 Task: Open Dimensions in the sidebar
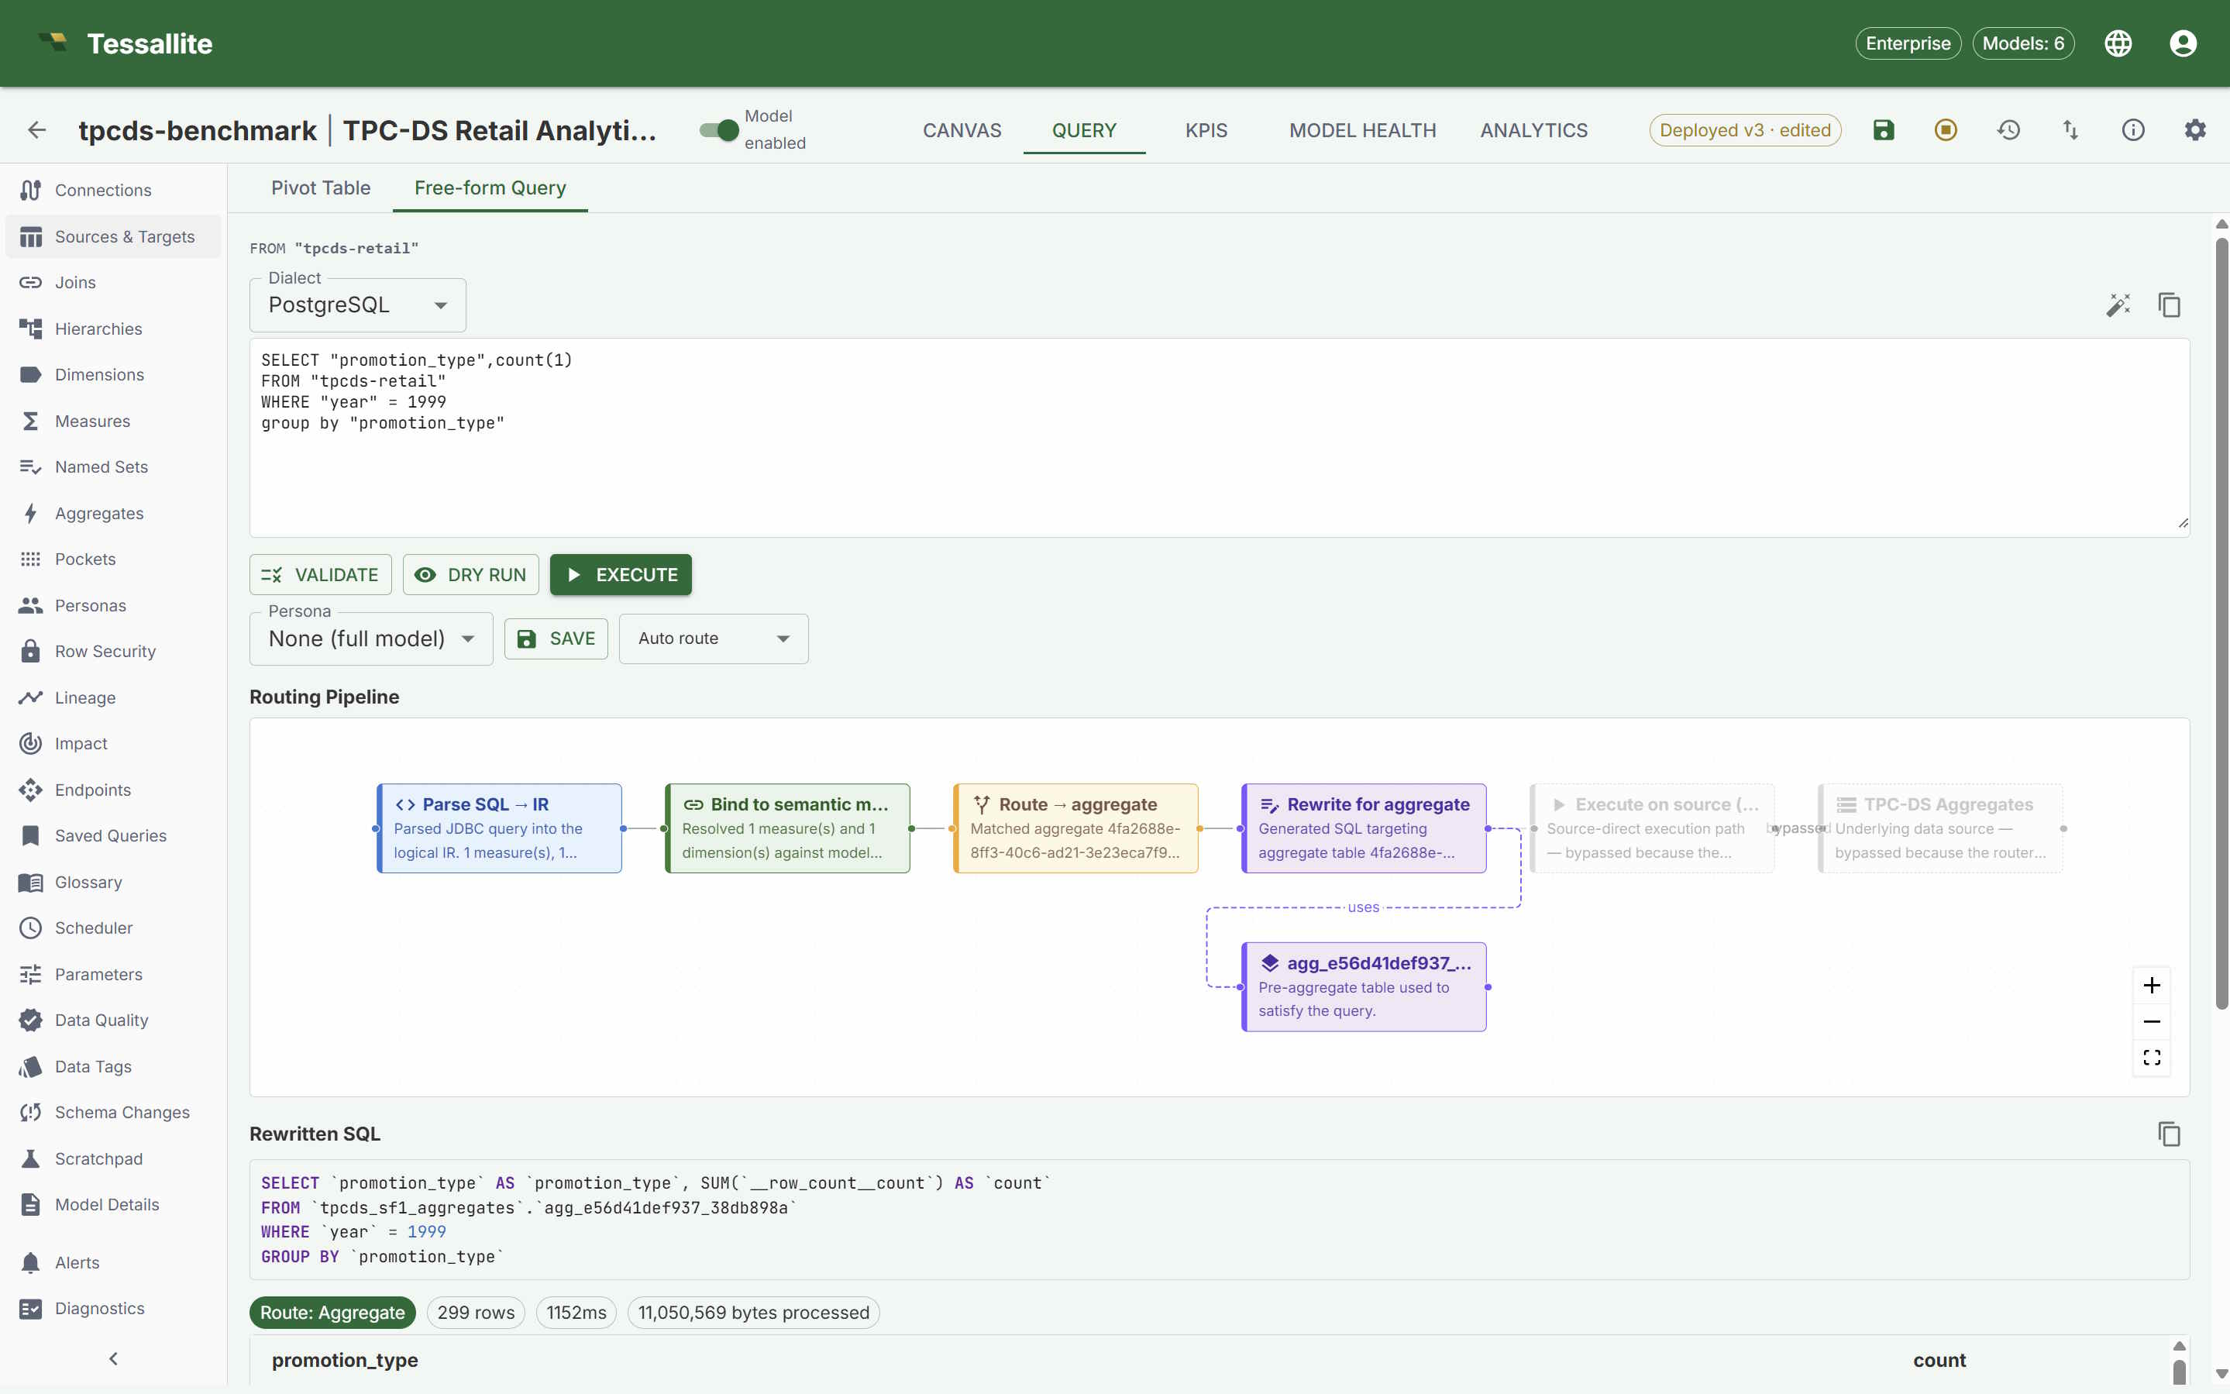pyautogui.click(x=113, y=374)
